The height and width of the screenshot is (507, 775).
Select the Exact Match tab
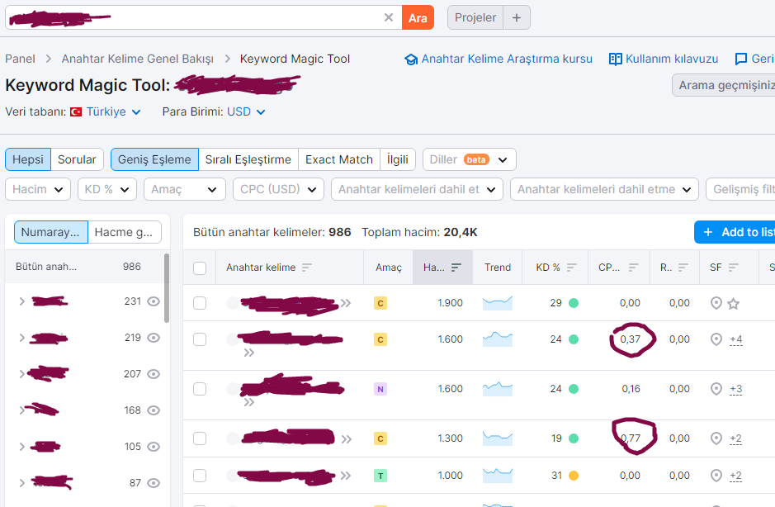[339, 159]
